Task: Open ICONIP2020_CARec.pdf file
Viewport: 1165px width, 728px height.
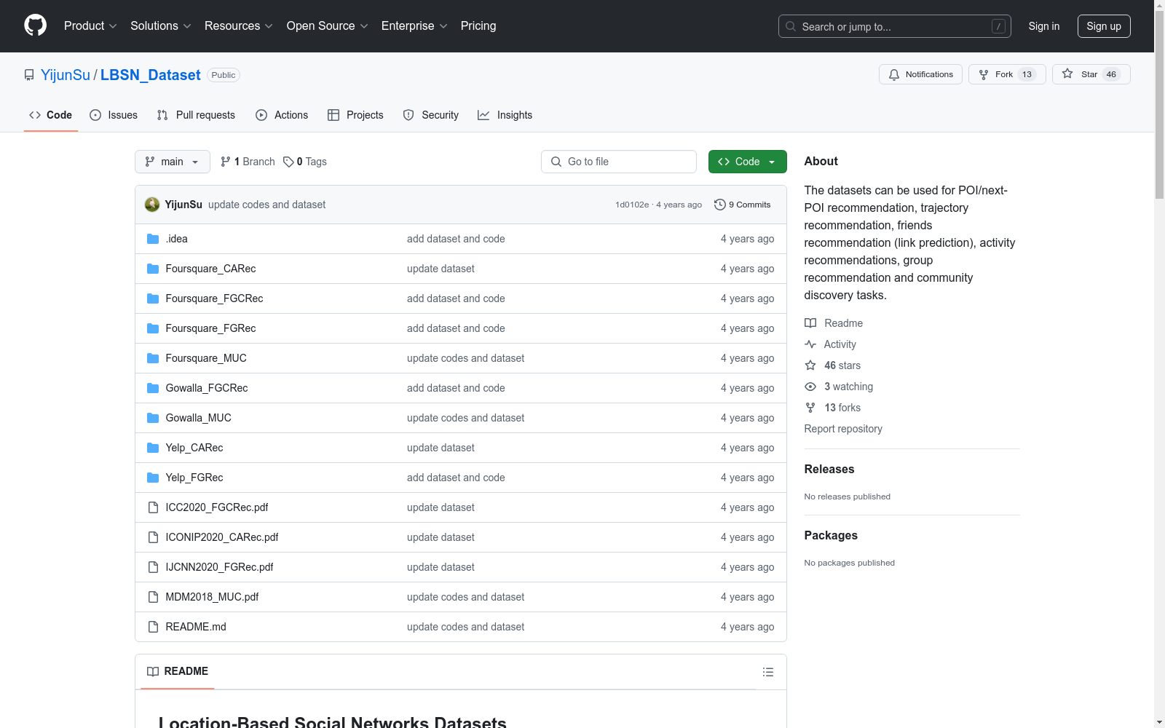Action: [x=222, y=537]
